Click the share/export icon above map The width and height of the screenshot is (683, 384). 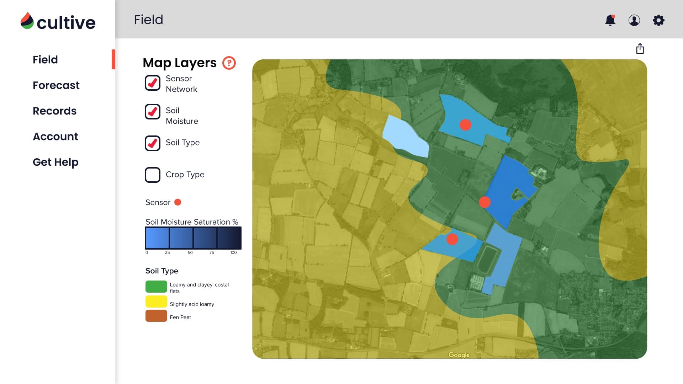coord(640,49)
